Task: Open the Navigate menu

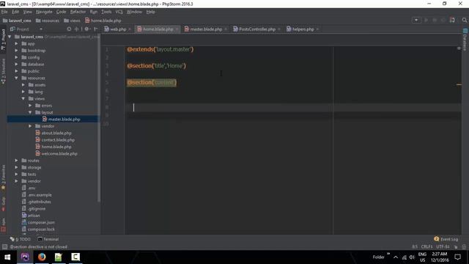Action: 44,12
